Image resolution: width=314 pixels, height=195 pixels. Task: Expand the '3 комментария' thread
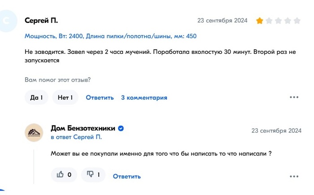tap(144, 98)
